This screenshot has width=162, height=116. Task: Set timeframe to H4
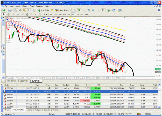73,14
